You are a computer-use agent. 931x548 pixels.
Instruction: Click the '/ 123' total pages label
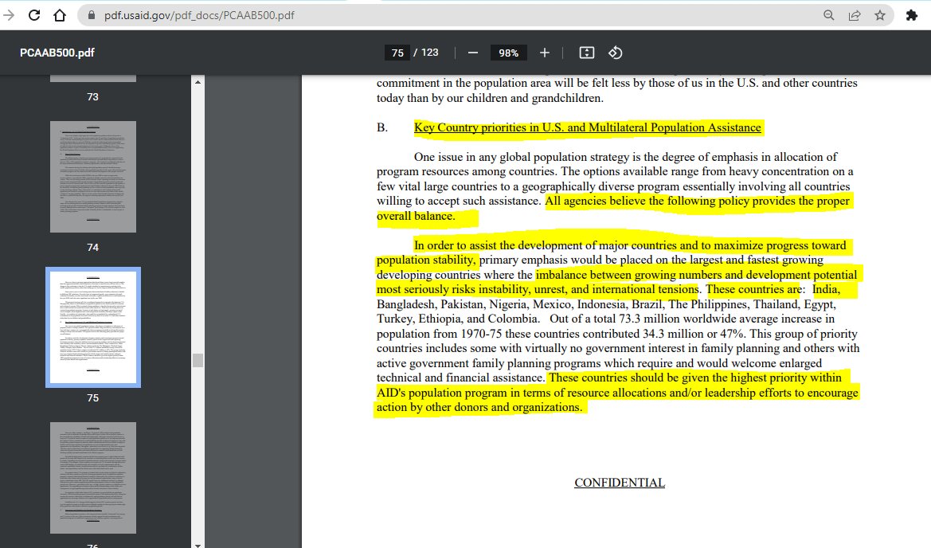click(x=426, y=53)
